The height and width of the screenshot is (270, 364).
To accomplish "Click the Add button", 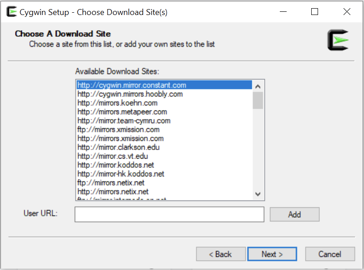I will (x=294, y=215).
